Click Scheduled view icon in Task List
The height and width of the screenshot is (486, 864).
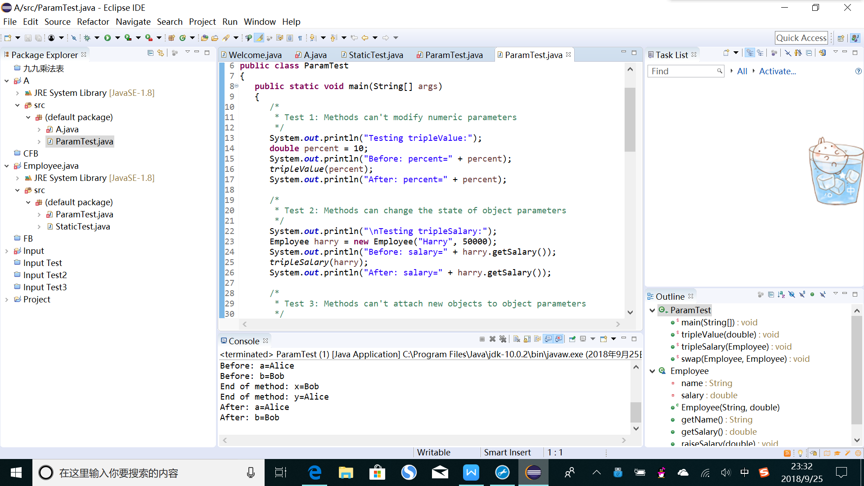tap(760, 53)
